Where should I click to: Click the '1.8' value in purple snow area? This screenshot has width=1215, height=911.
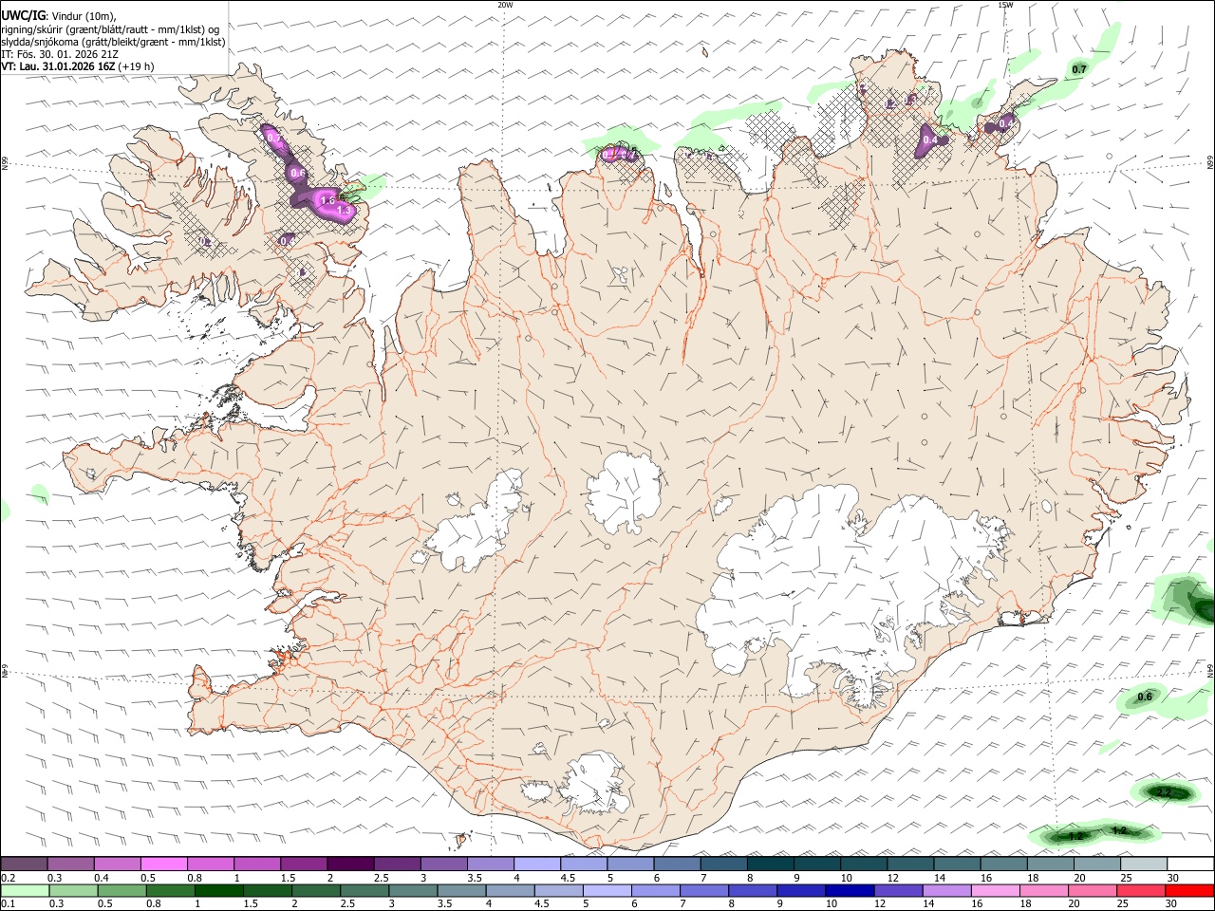[327, 200]
